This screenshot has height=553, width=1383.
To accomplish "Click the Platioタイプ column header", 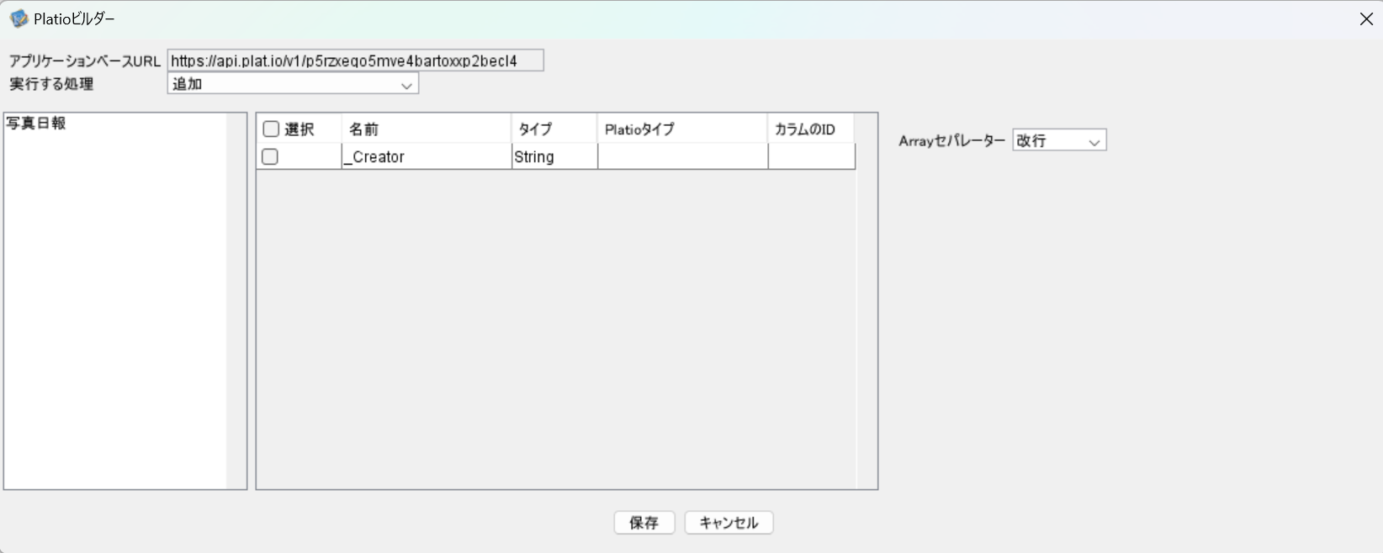I will (x=681, y=129).
